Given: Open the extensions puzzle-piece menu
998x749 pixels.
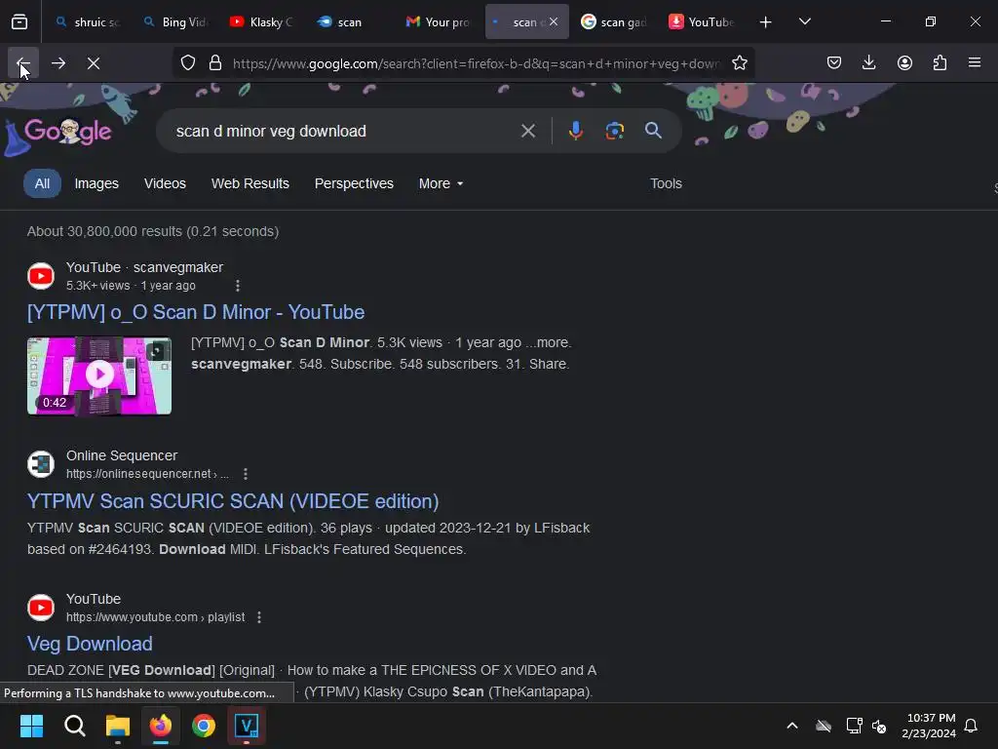Looking at the screenshot, I should [940, 63].
